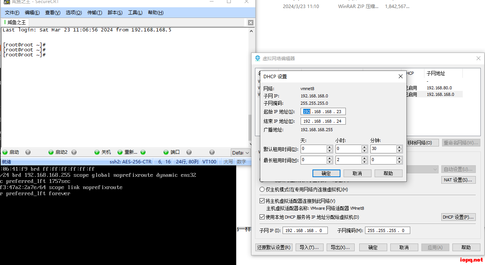485x265 pixels.
Task: Click the 重新... green button bar icon
Action: 120,152
